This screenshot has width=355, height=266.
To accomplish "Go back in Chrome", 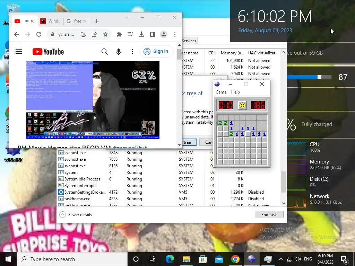I will [x=17, y=34].
